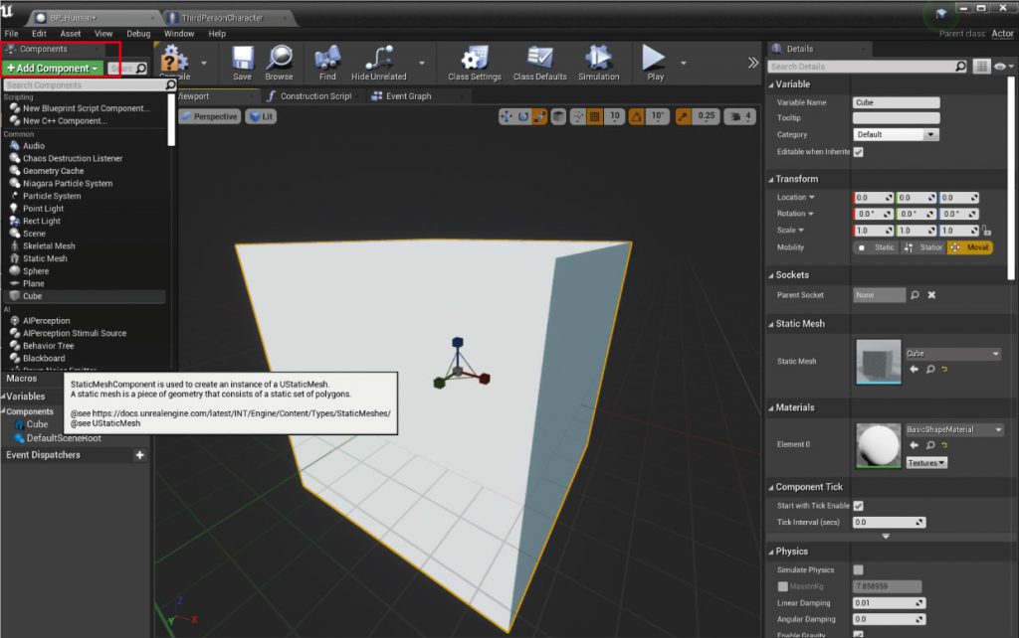The height and width of the screenshot is (638, 1019).
Task: Select New Blueprint Script Component
Action: point(86,108)
